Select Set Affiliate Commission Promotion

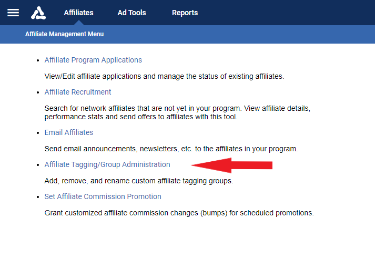pos(103,196)
